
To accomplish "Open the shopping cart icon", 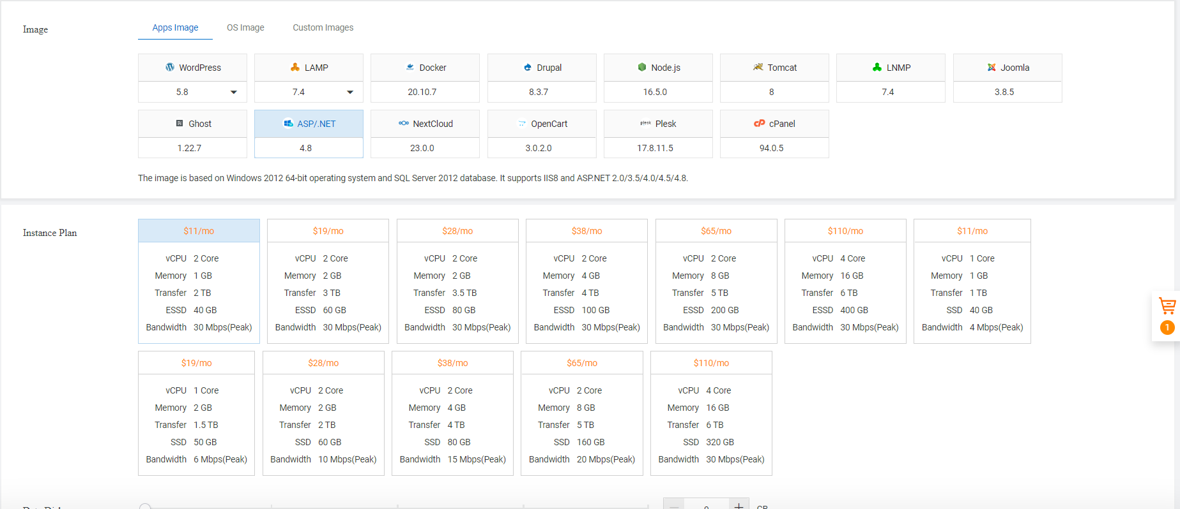I will coord(1167,306).
